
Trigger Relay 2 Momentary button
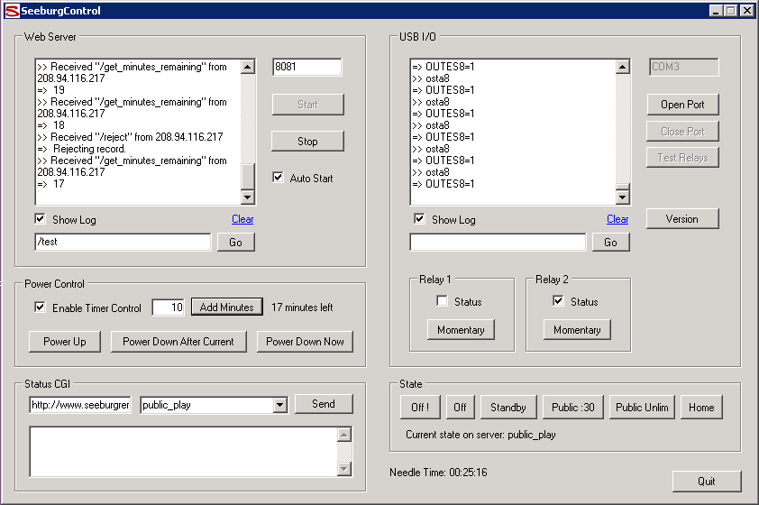click(x=577, y=330)
